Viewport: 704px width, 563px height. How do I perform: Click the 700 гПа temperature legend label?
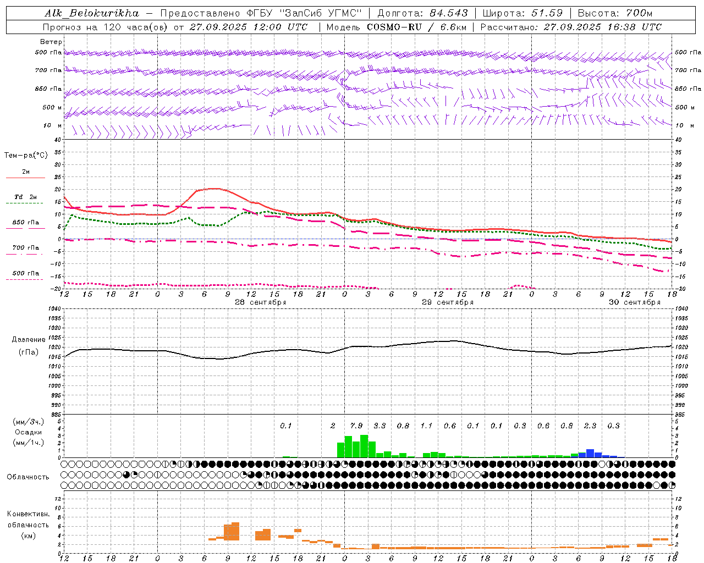[26, 247]
